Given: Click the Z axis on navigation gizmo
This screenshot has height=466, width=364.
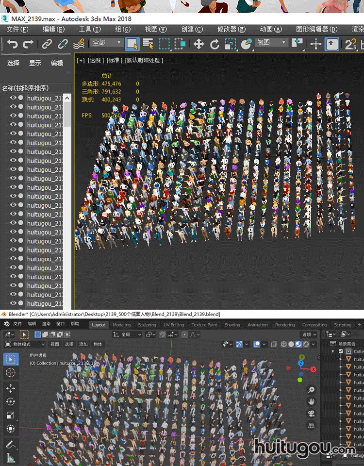Looking at the screenshot, I should pos(301,363).
